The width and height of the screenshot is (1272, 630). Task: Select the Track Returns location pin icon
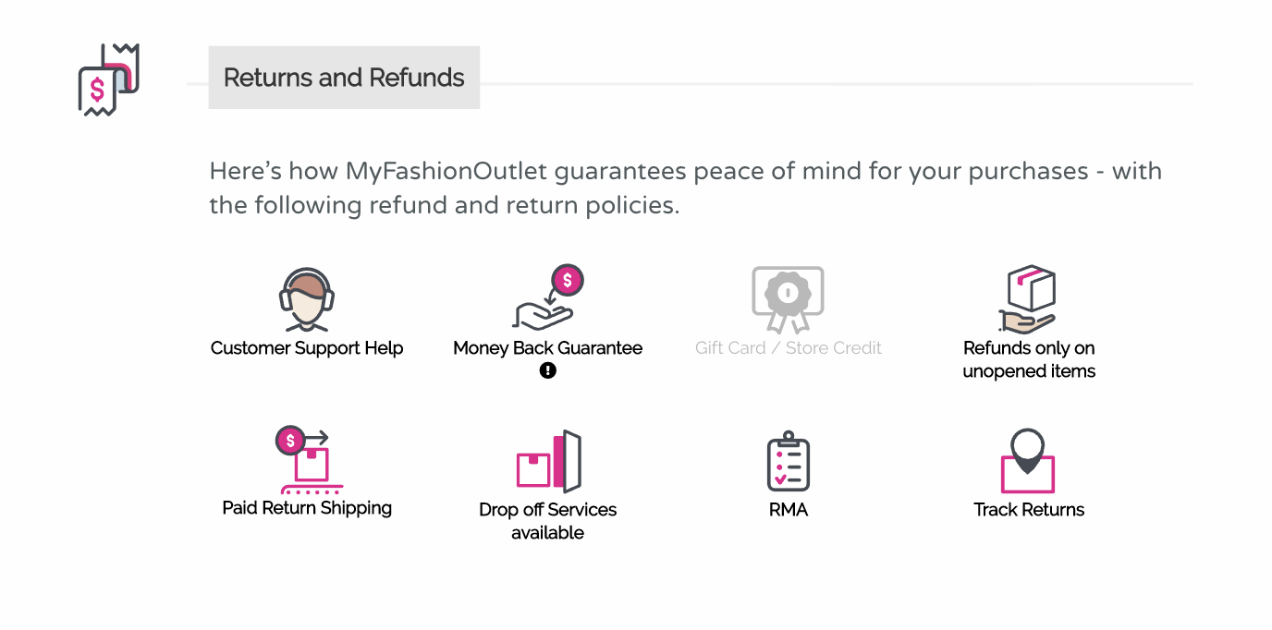1028,461
